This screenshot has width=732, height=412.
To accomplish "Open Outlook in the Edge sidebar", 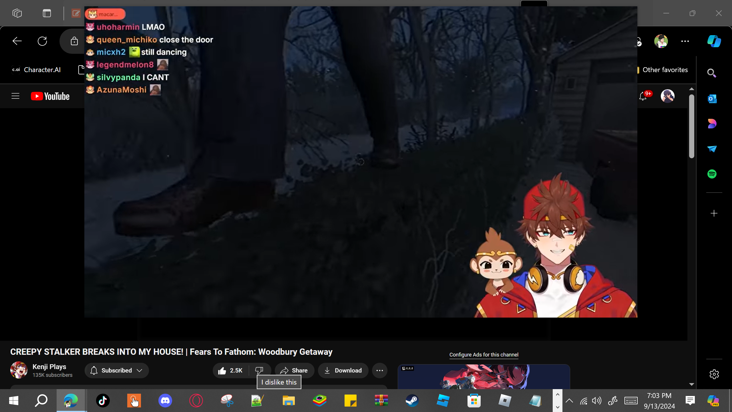I will pyautogui.click(x=712, y=99).
